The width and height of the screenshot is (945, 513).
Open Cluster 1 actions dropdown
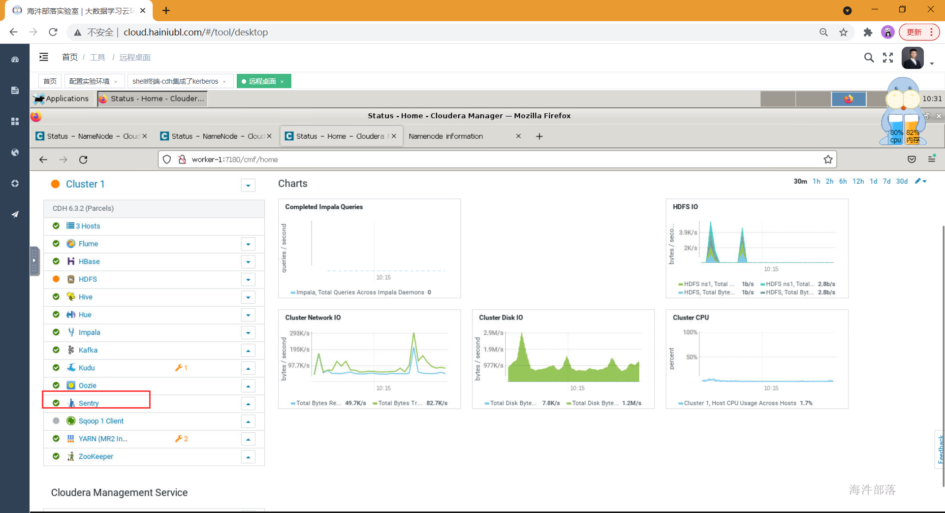pos(248,185)
